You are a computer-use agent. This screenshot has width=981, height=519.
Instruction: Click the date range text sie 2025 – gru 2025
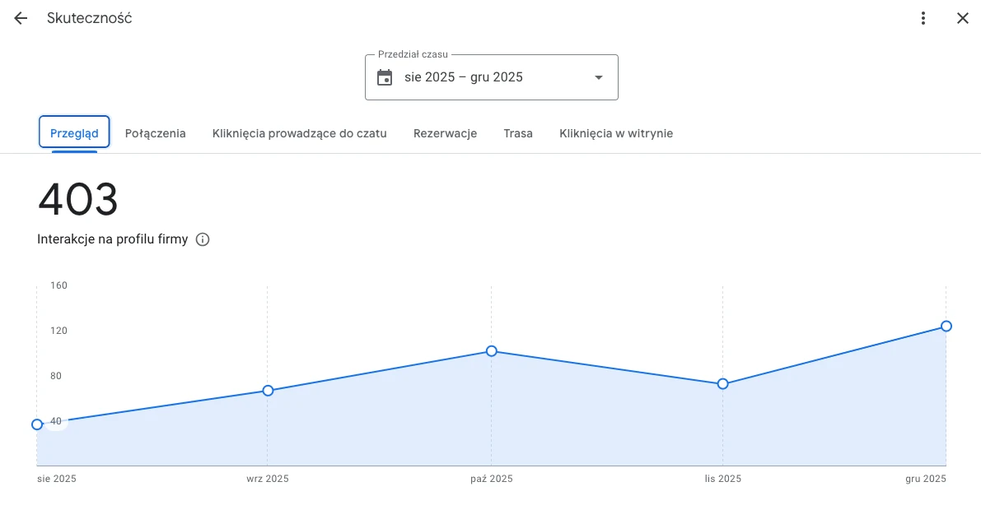pyautogui.click(x=463, y=77)
